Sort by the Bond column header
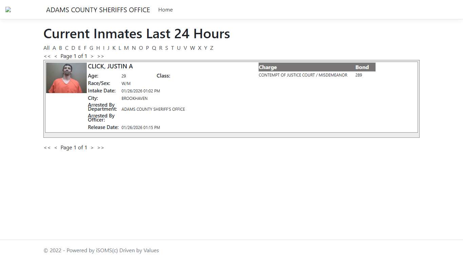Screen dimensions: 463x260 [x=362, y=67]
